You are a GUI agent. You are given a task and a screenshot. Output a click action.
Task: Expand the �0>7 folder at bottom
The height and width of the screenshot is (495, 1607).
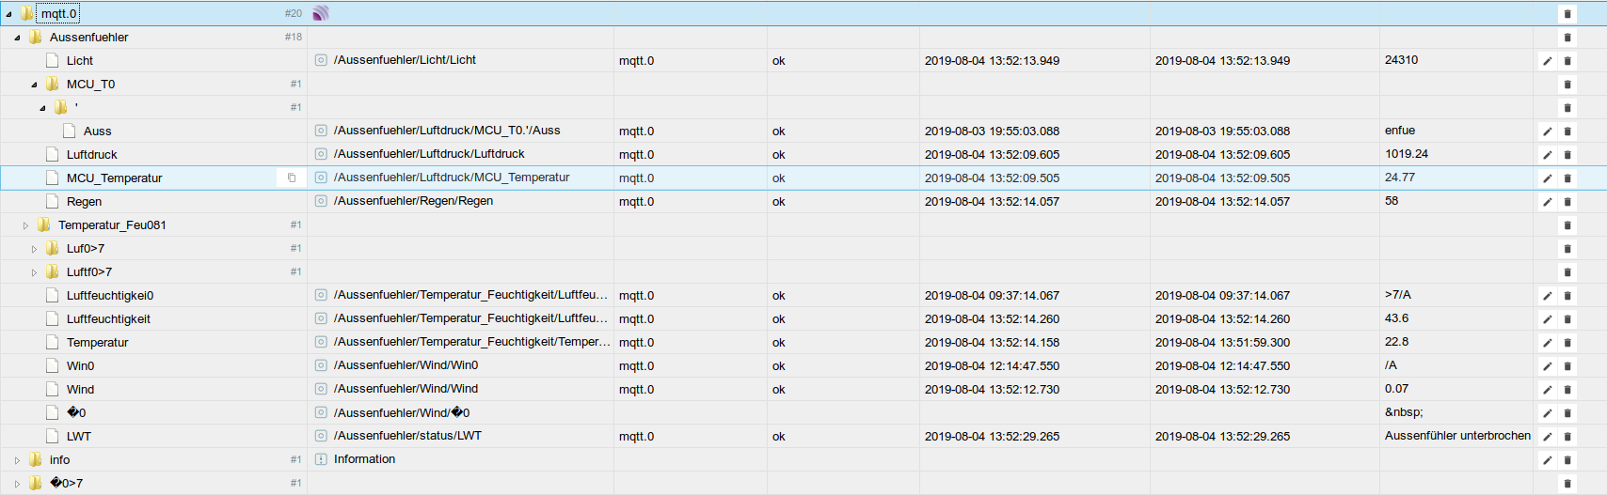coord(17,484)
